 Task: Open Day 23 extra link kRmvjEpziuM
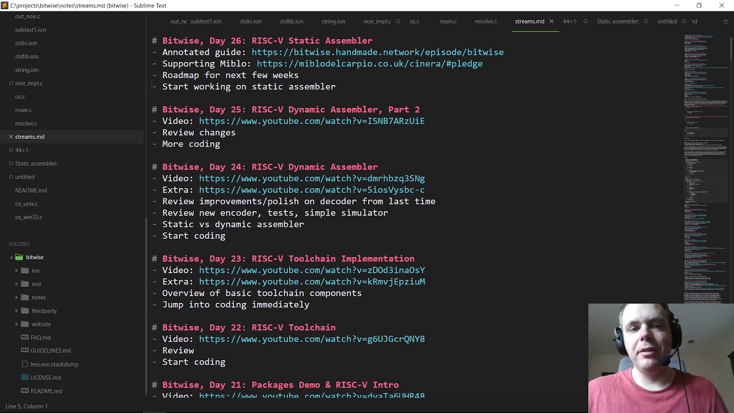[312, 282]
